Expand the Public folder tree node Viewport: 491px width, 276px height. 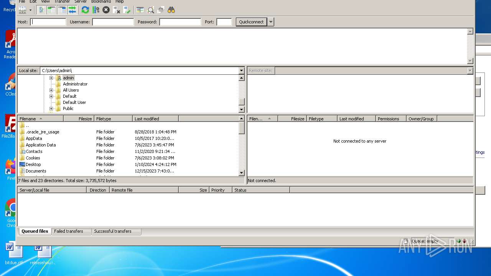pos(51,108)
